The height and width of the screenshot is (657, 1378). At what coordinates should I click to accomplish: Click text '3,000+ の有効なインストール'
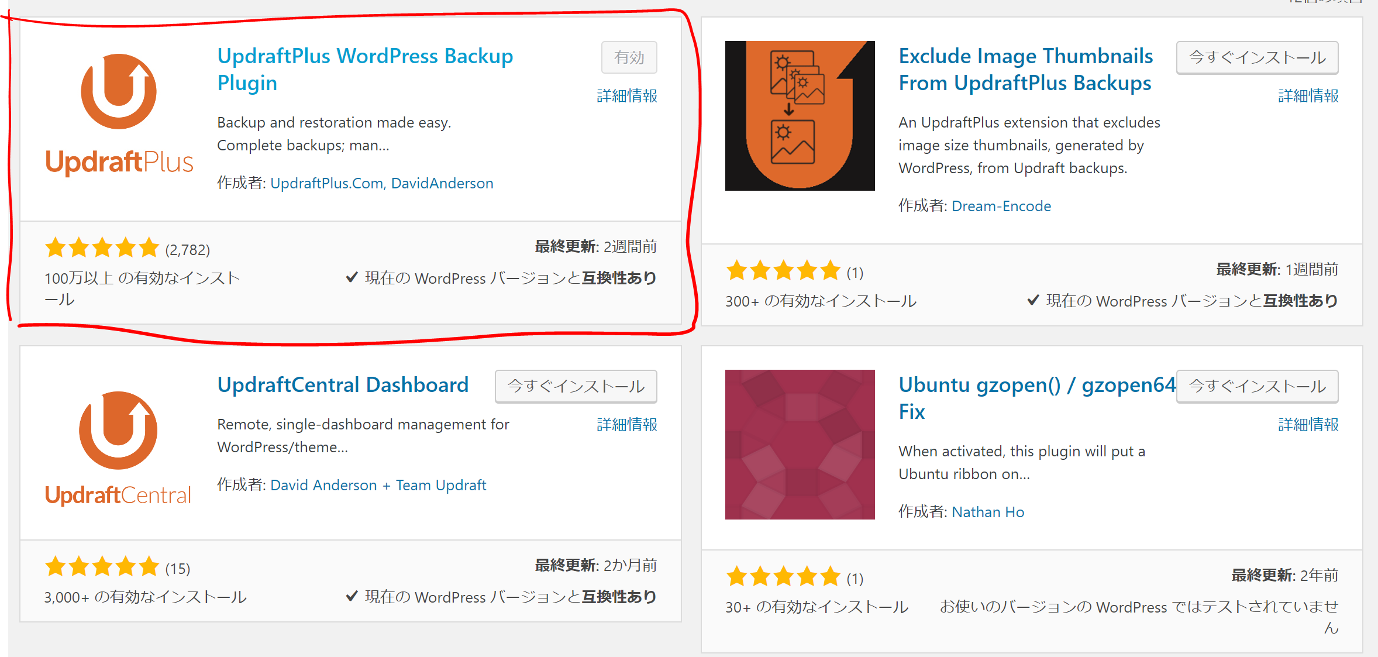point(146,597)
